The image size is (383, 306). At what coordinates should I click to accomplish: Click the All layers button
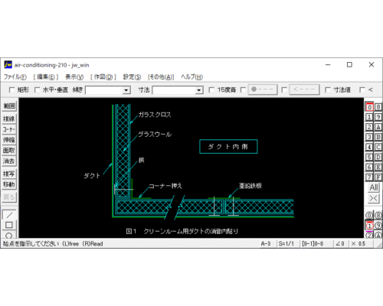coord(374,187)
